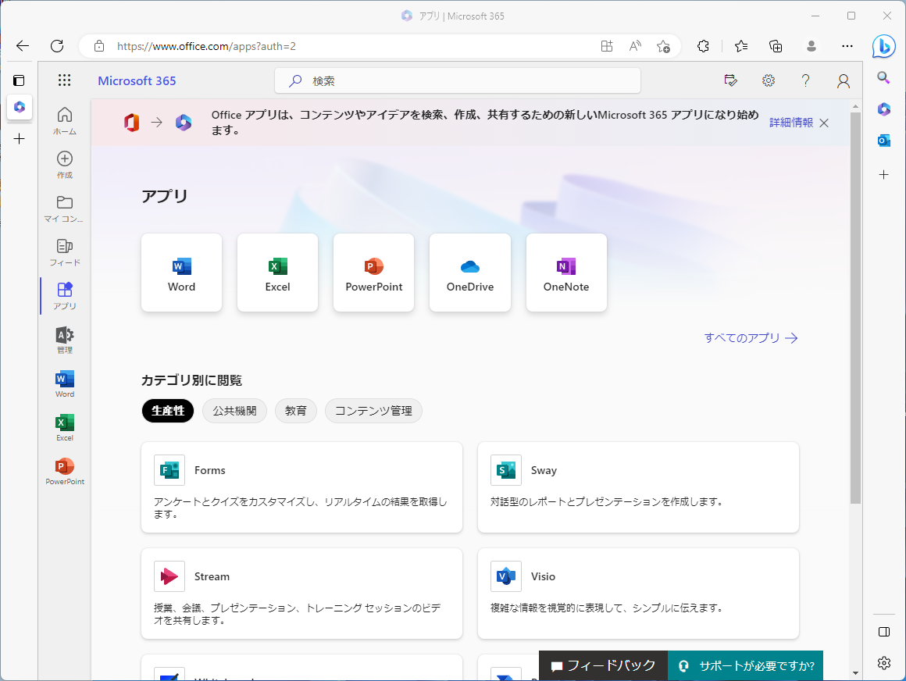Screen dimensions: 906x681
Task: Open the My Day calendar-check icon
Action: pyautogui.click(x=730, y=81)
